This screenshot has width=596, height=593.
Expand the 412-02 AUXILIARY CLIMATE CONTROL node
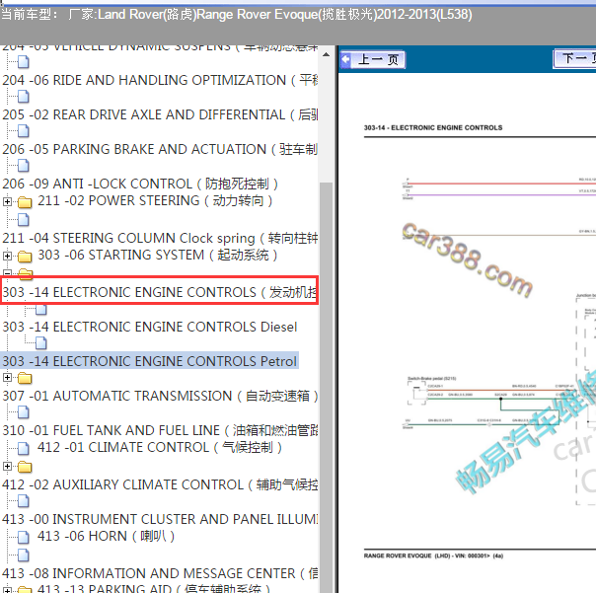point(7,466)
